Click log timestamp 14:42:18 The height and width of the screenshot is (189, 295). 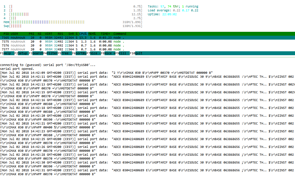[38, 108]
